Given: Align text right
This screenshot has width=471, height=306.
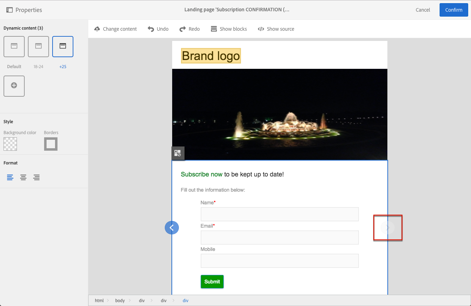Looking at the screenshot, I should (x=36, y=177).
